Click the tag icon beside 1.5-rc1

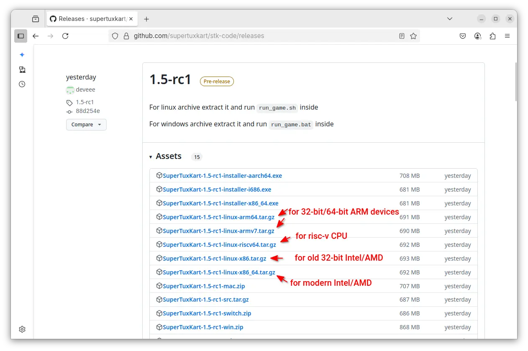tap(69, 102)
